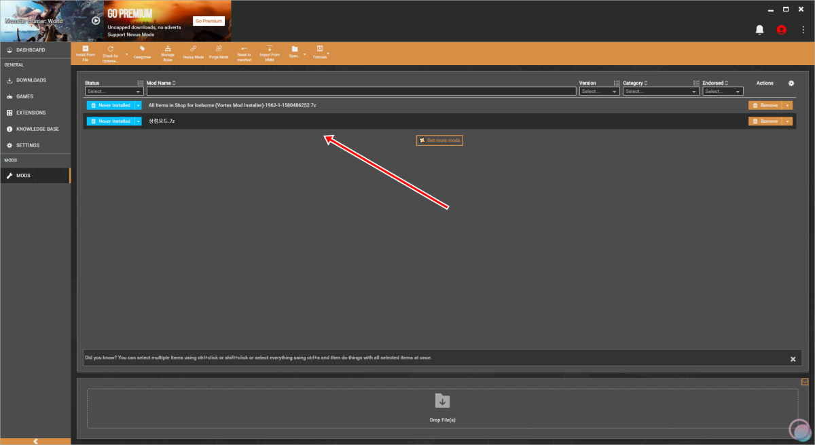Click Check for Updates icon
815x445 pixels.
(111, 49)
